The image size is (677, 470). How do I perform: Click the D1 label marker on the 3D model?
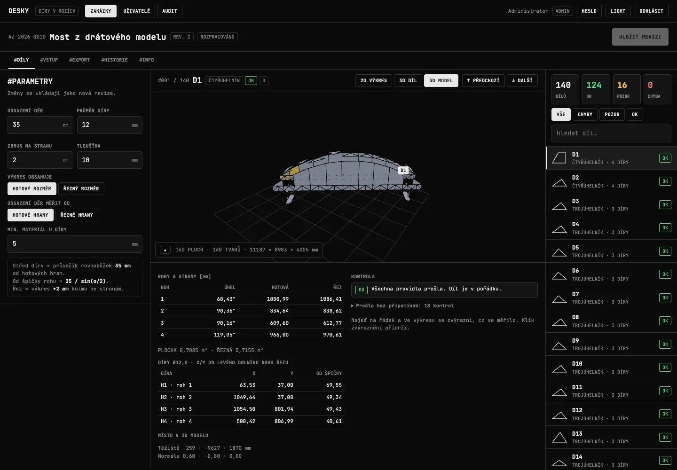[x=403, y=170]
